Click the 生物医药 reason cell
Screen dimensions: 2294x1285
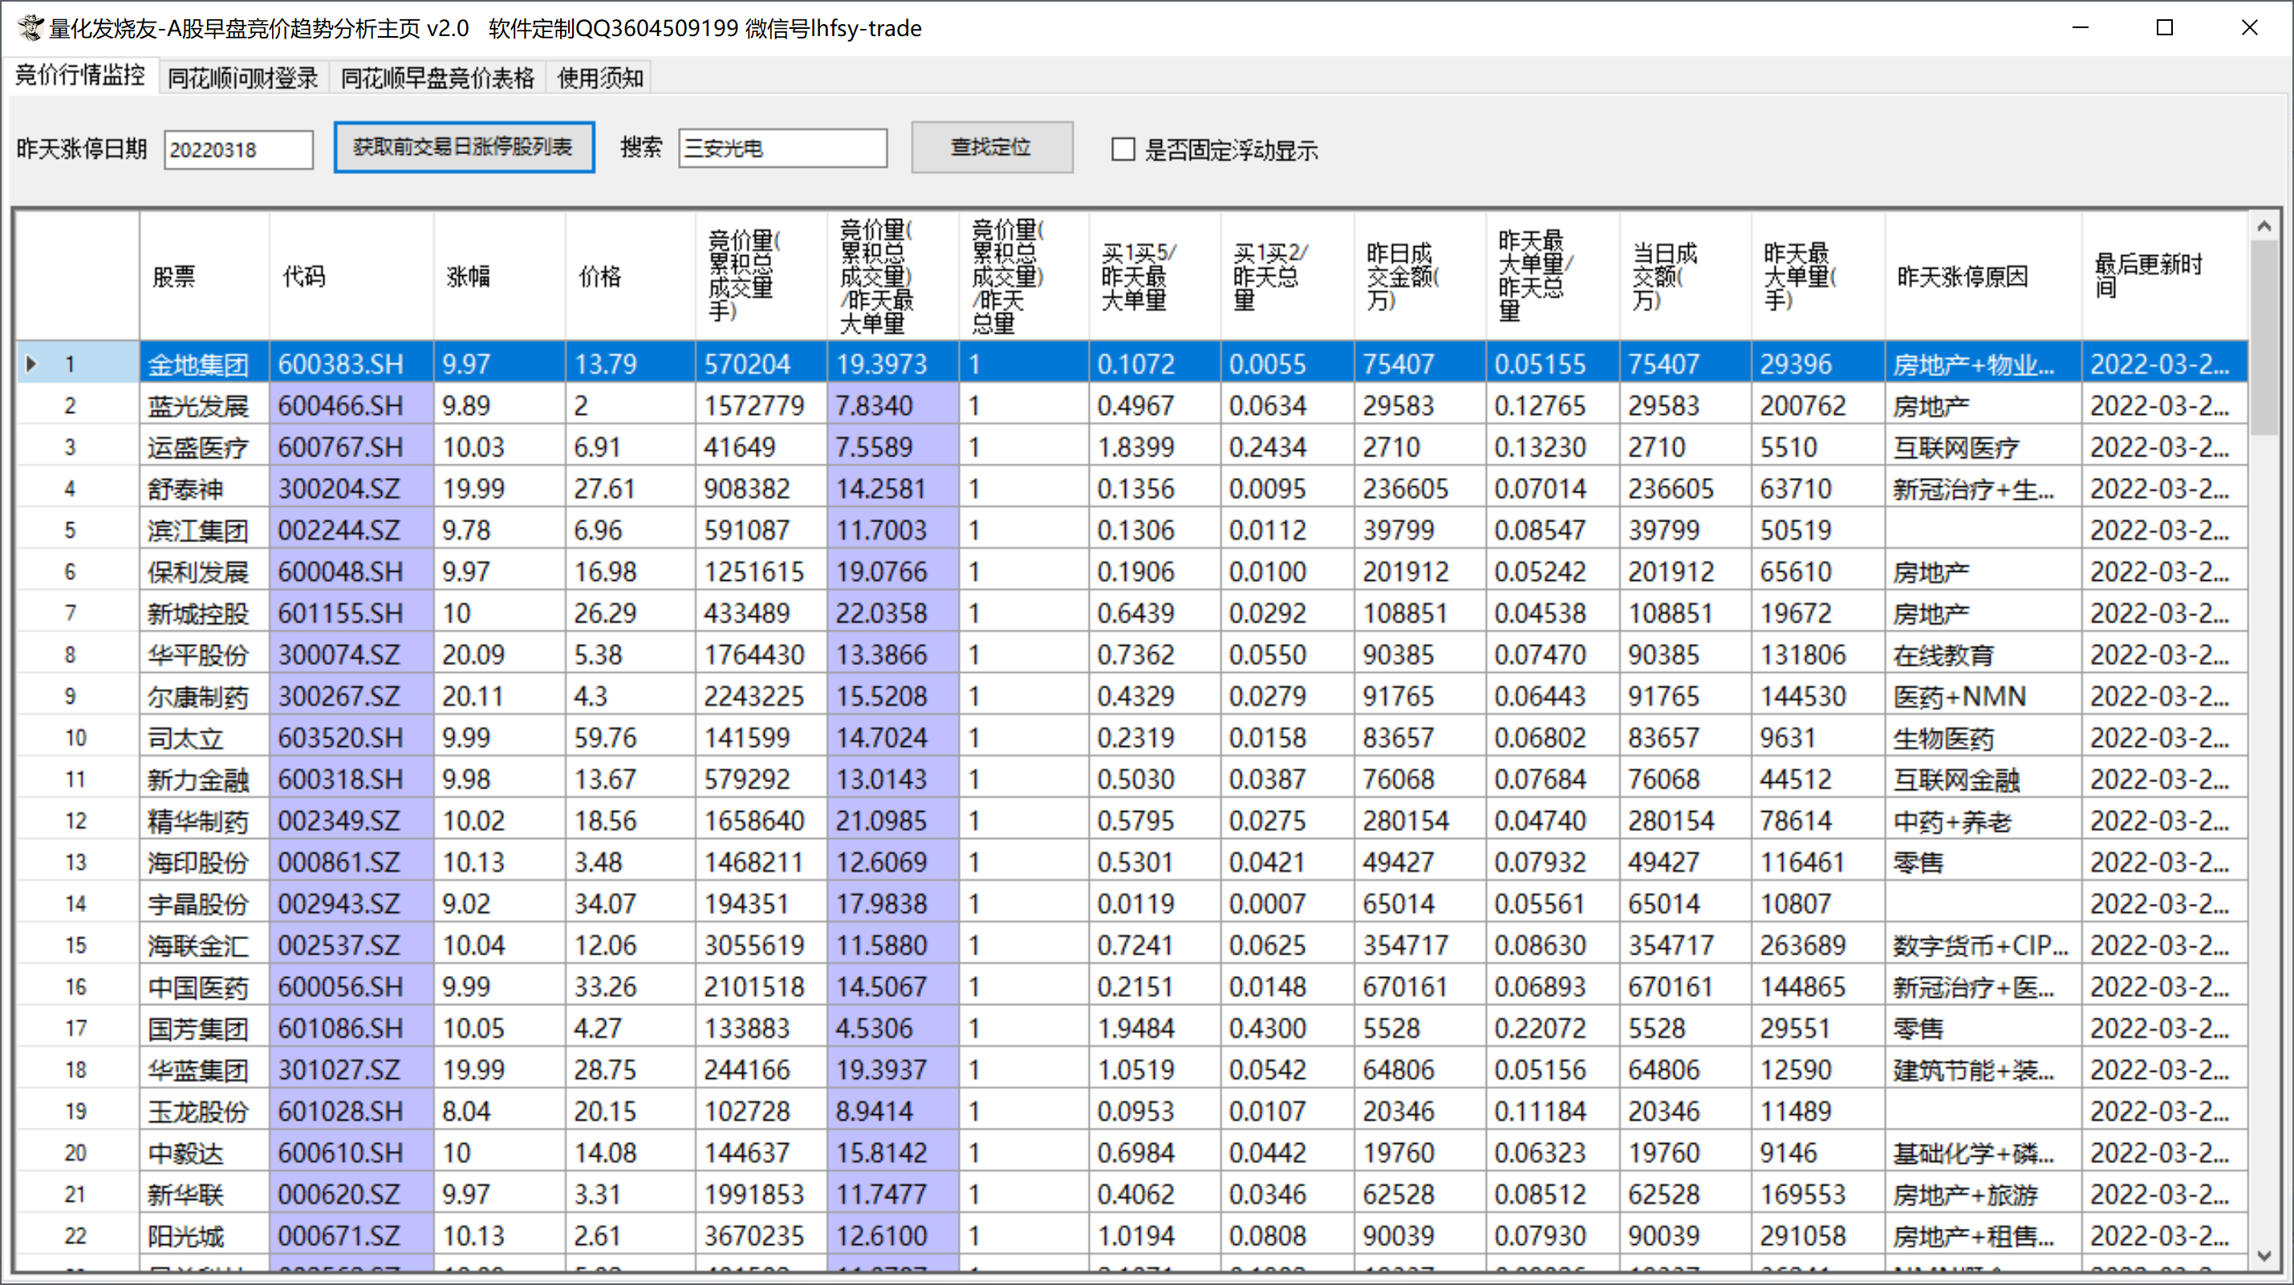(1983, 737)
